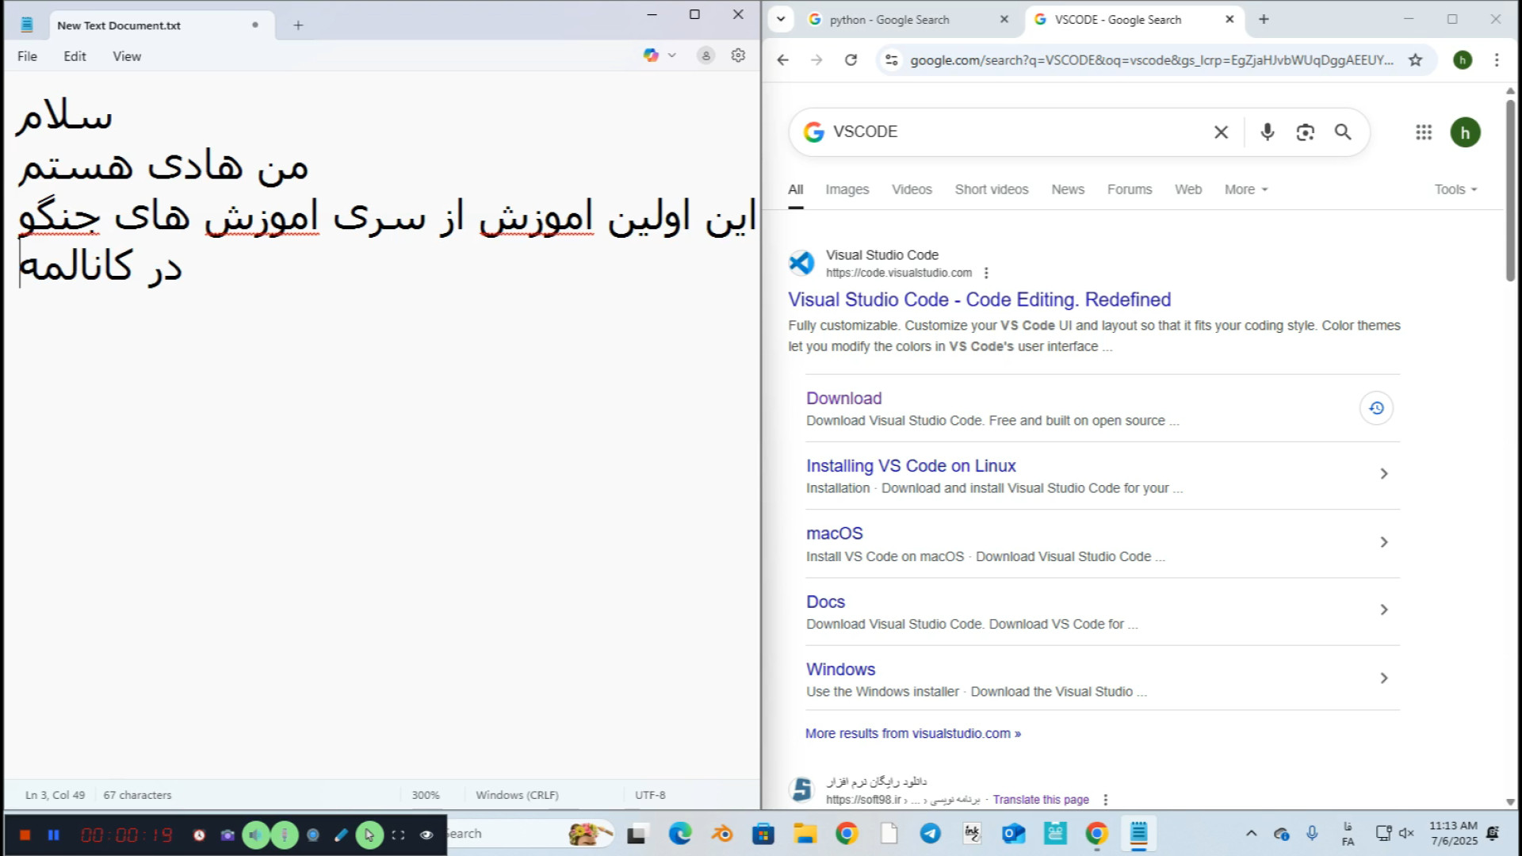Click More results from visualstudio.com
This screenshot has height=856, width=1522.
pyautogui.click(x=912, y=734)
